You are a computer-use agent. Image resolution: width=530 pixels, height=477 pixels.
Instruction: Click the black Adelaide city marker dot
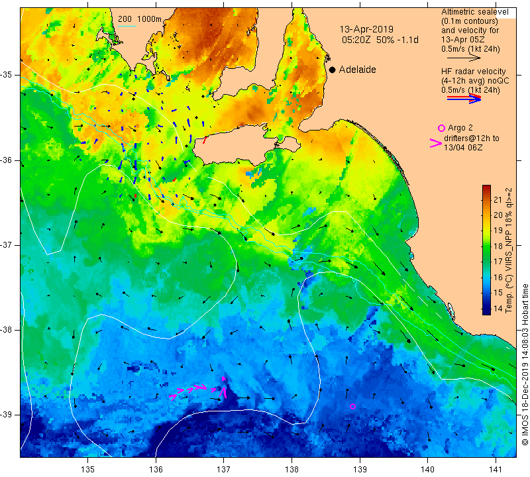click(333, 70)
